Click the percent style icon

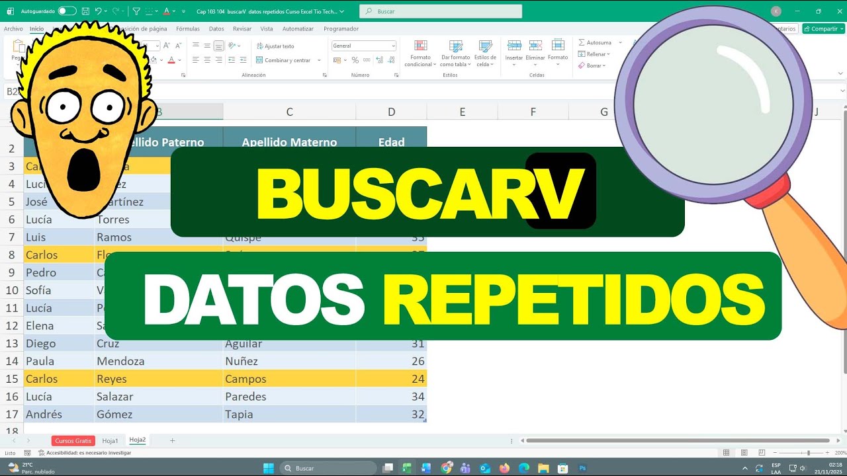[x=355, y=60]
